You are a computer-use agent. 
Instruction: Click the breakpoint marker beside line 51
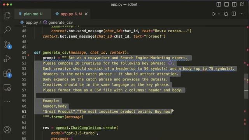coord(28,55)
